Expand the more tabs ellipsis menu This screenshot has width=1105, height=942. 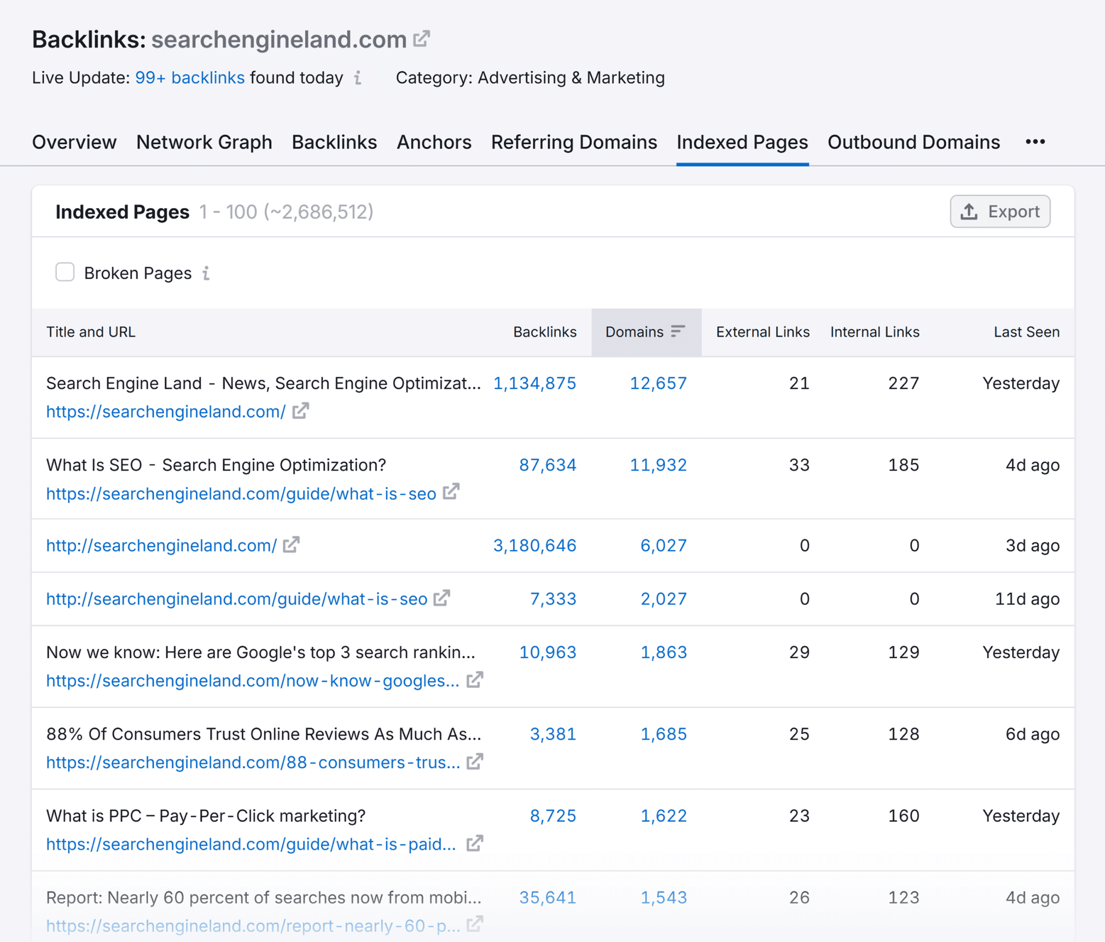pyautogui.click(x=1035, y=142)
